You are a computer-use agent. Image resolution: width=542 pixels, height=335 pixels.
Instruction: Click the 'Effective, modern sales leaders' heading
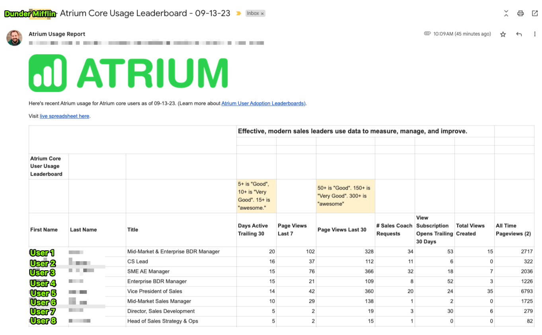pos(353,131)
